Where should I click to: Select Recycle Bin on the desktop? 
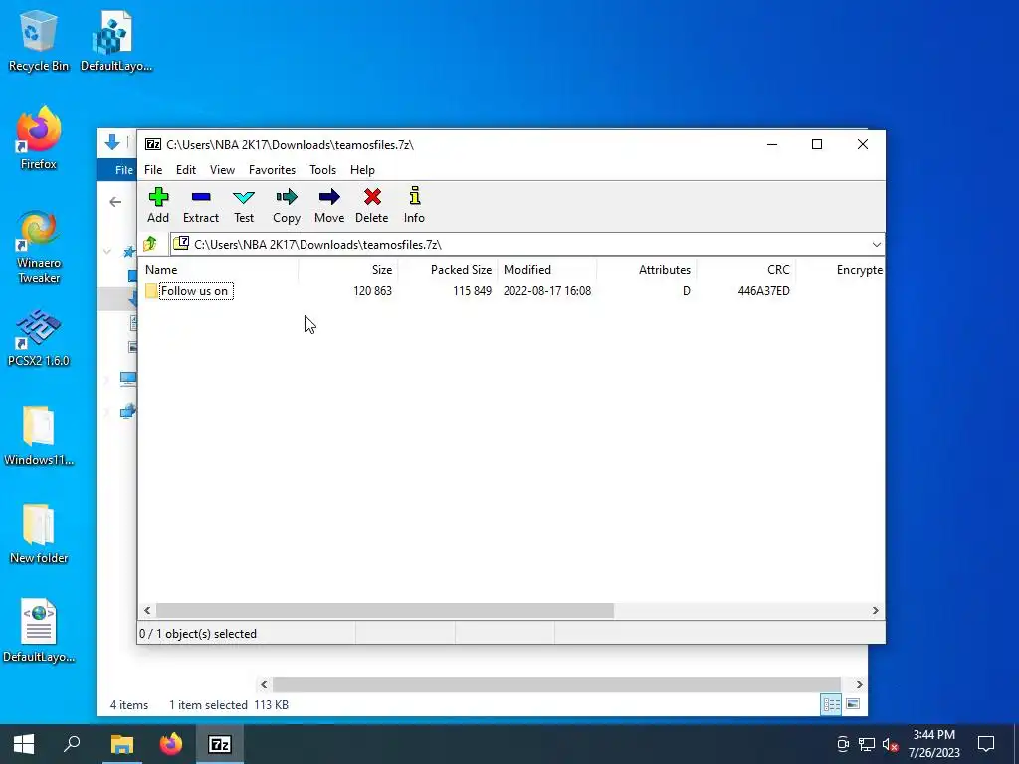pyautogui.click(x=39, y=40)
